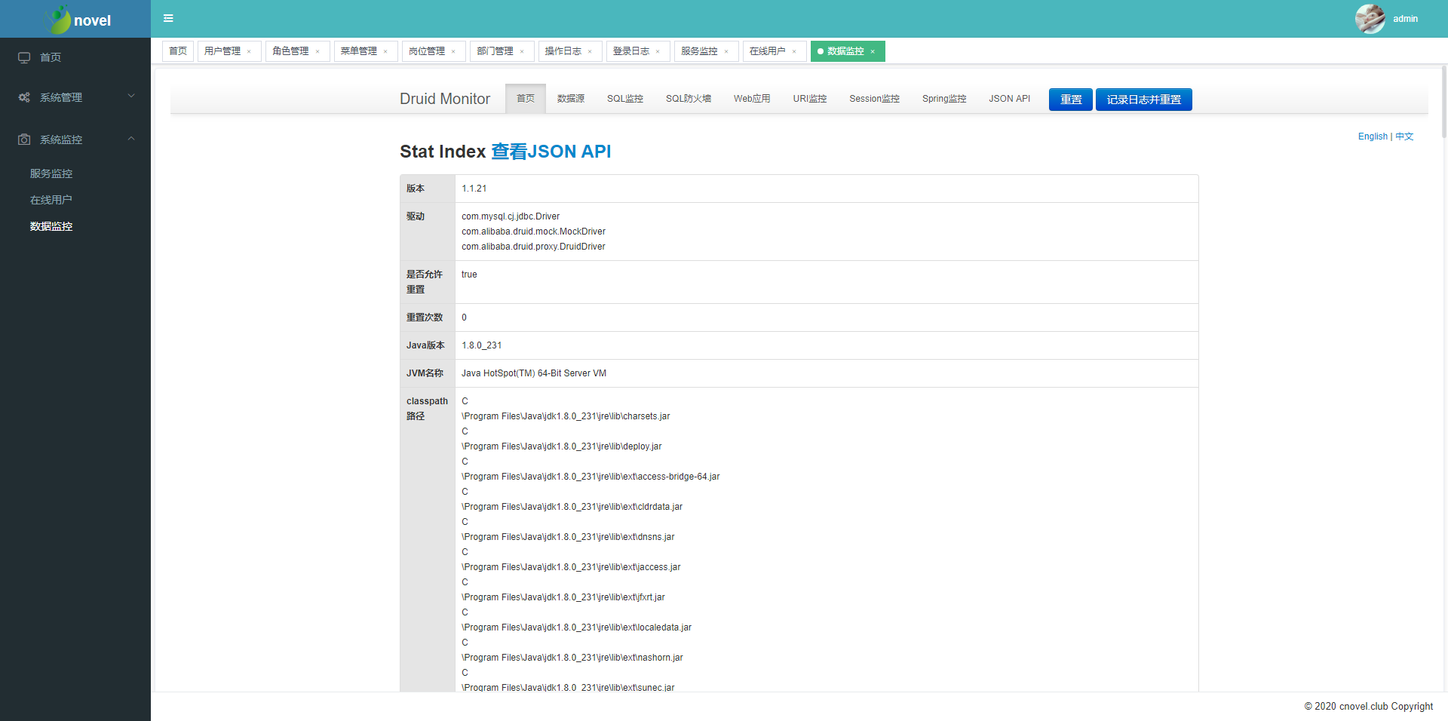Collapse the 系统监控 sidebar chevron
Viewport: 1448px width, 721px height.
[131, 139]
